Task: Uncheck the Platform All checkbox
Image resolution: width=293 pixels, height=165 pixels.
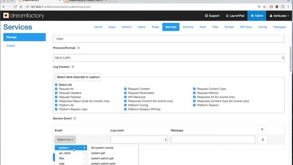Action: tap(56, 105)
